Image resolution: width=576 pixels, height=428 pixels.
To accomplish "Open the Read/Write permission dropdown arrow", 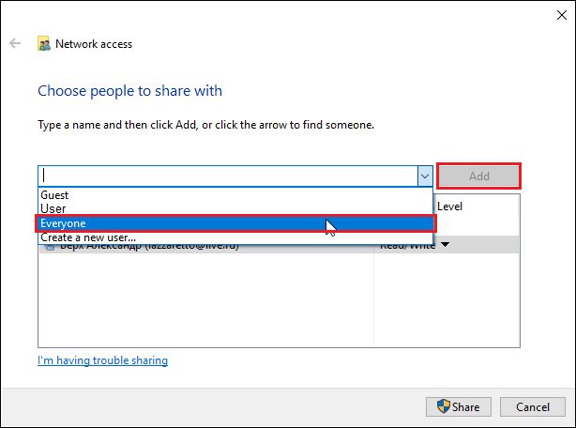I will [x=445, y=245].
